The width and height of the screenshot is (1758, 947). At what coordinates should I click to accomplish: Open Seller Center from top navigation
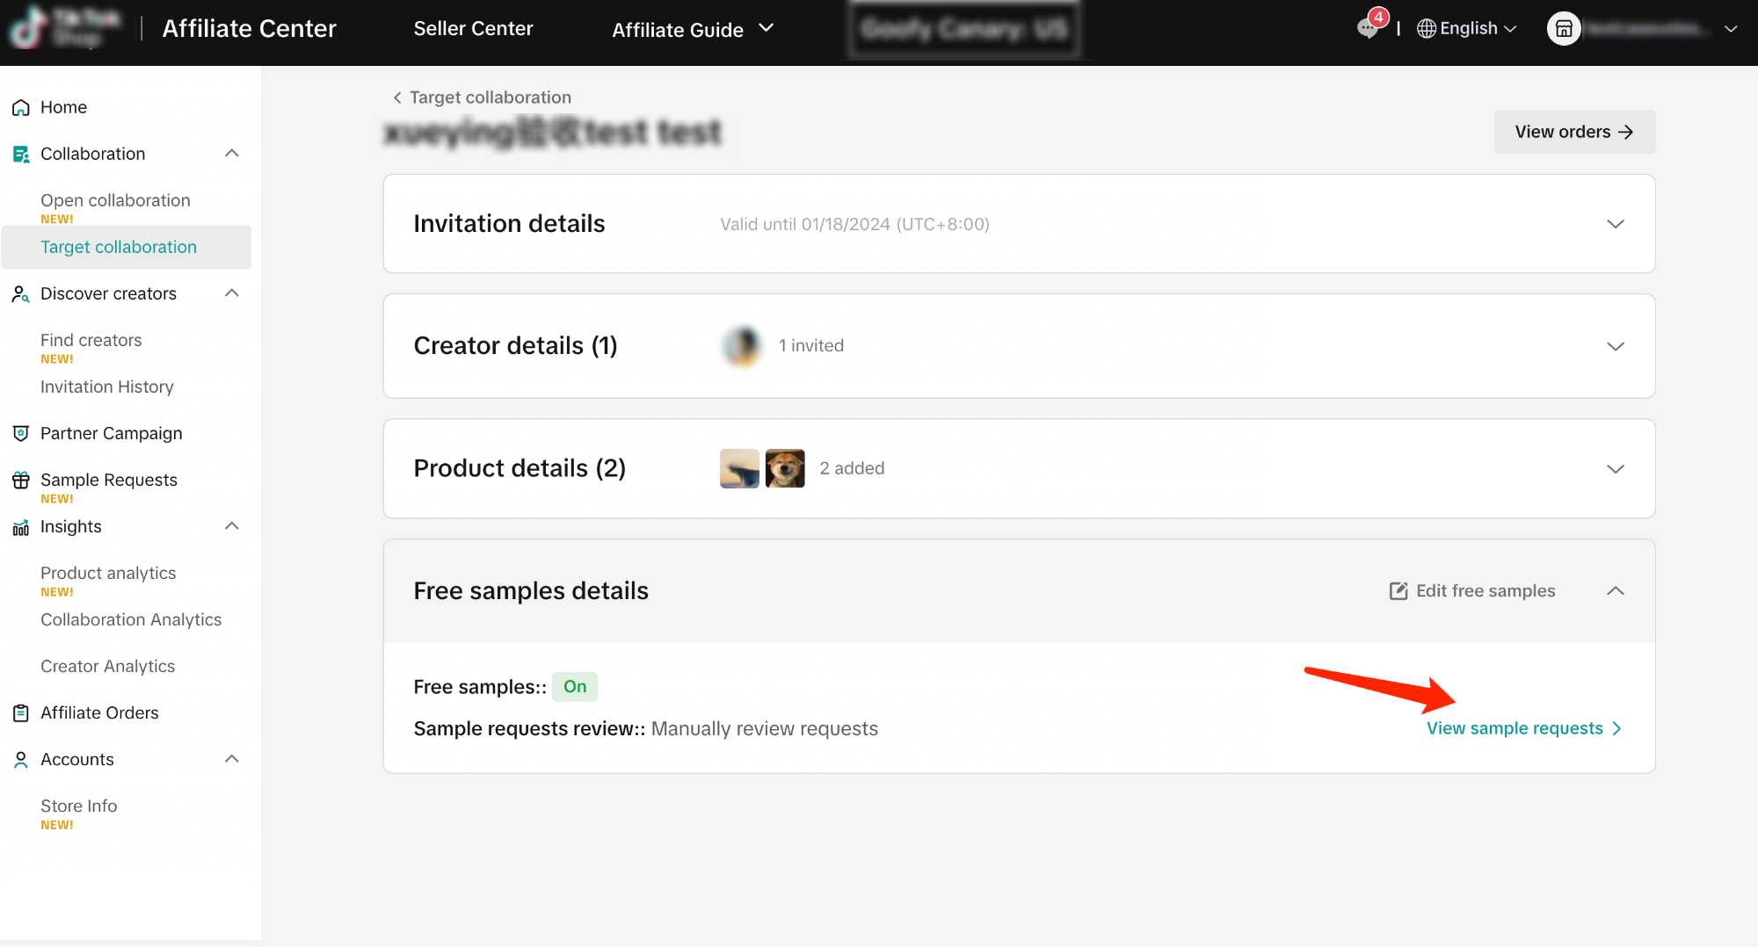(473, 29)
